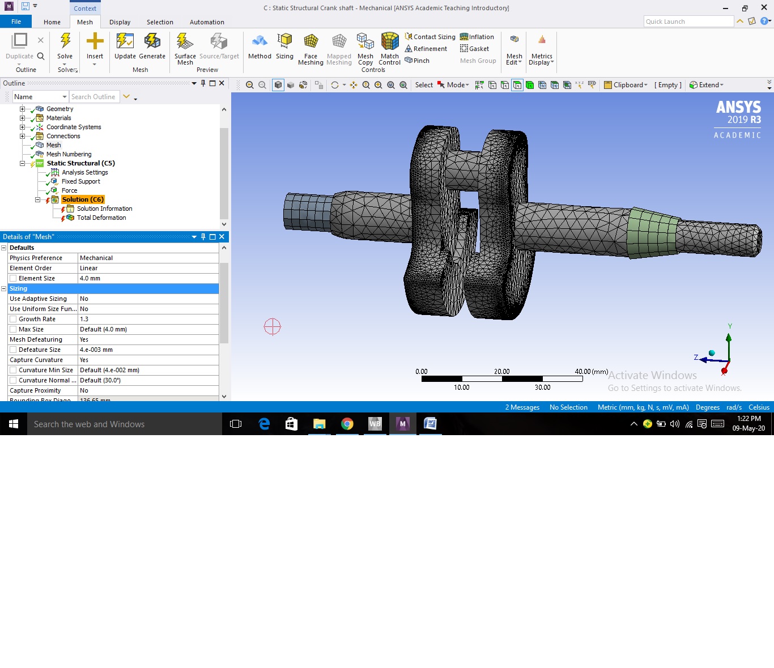Tick the Max Size checkbox

[13, 329]
